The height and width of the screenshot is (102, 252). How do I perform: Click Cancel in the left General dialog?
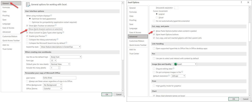click(x=119, y=94)
